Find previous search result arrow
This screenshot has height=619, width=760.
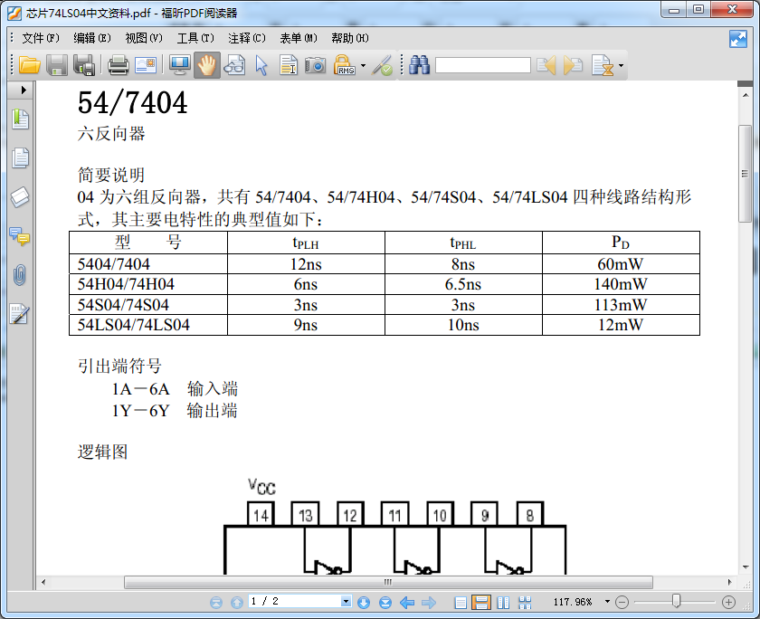pyautogui.click(x=546, y=65)
